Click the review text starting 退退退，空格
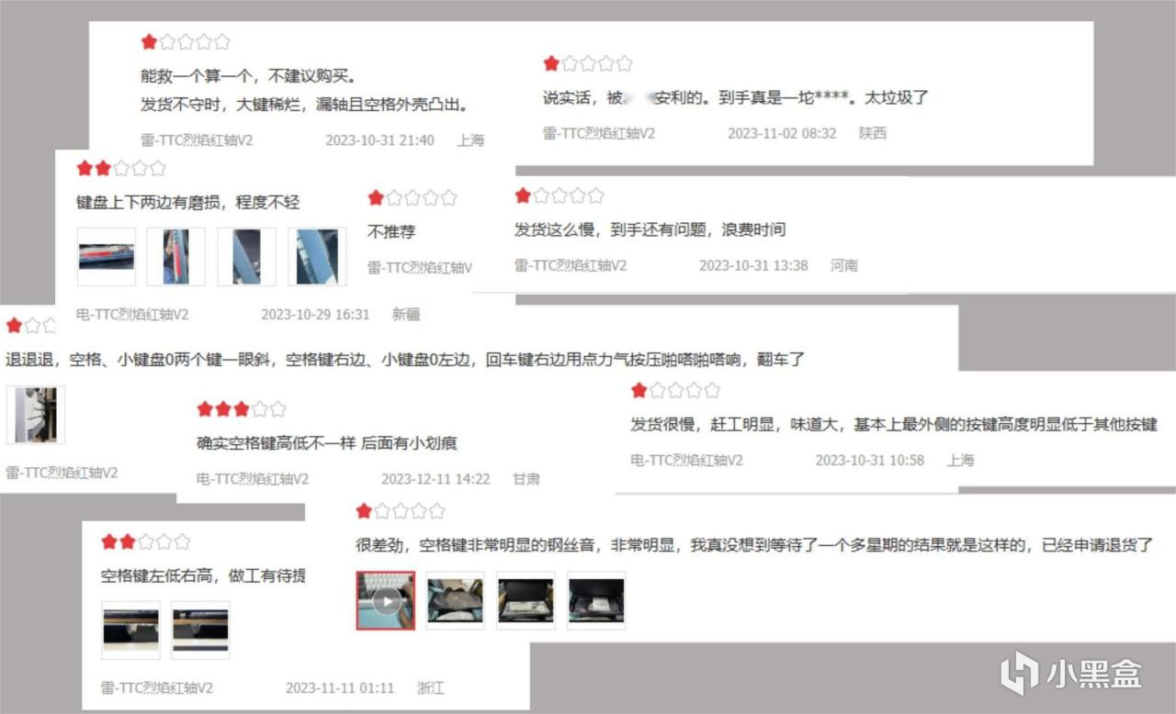Screen dimensions: 1176x714 coord(405,360)
